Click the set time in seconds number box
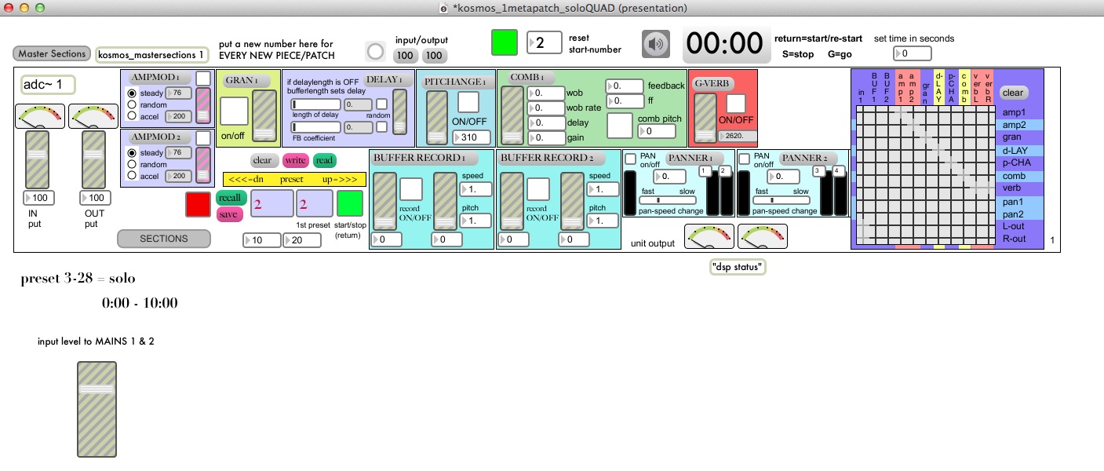This screenshot has width=1104, height=471. [x=913, y=54]
